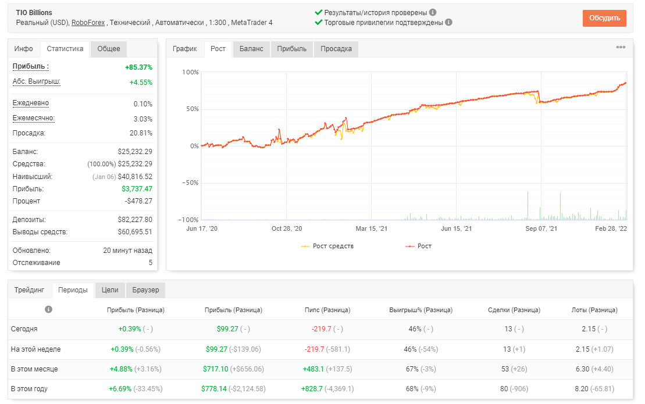Viewport: 645px width, 404px height.
Task: Open the three-dots chart options menu
Action: point(621,47)
